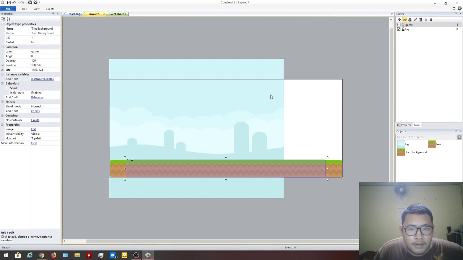Move the layer down with the arrow icon

point(431,20)
